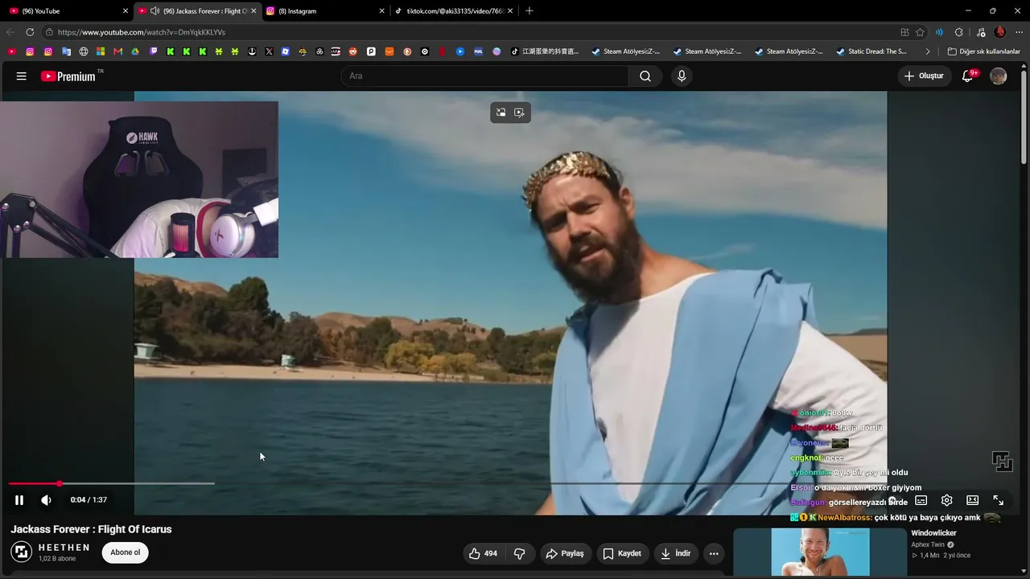
Task: Reload the current page
Action: point(30,32)
